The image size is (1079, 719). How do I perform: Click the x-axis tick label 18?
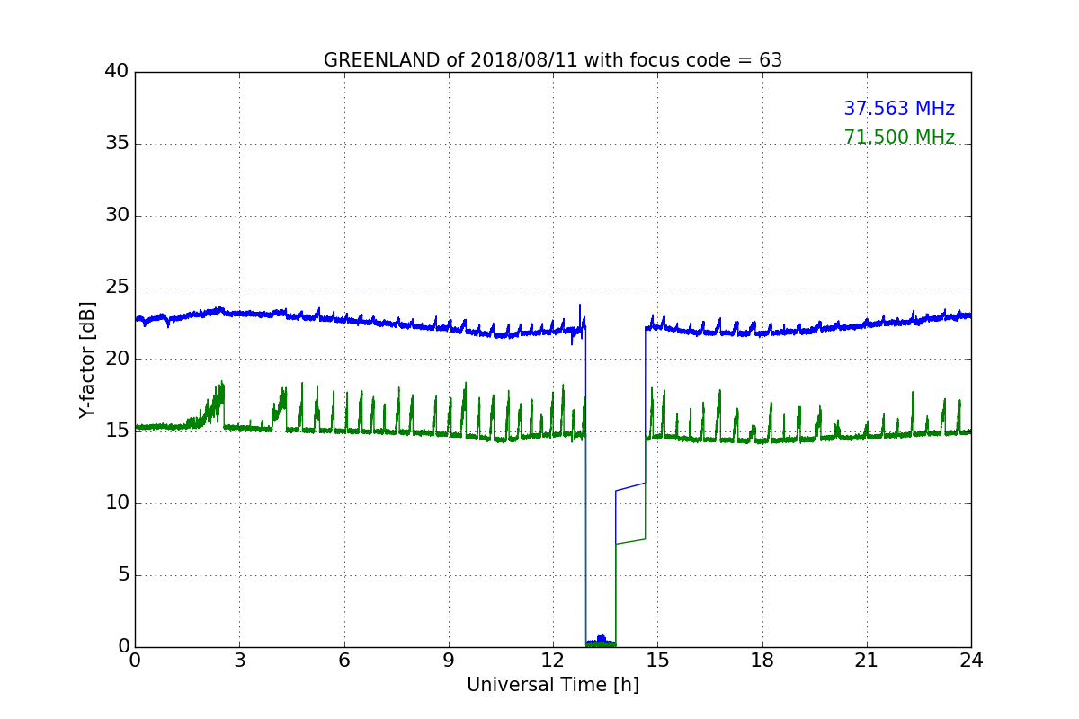[762, 661]
